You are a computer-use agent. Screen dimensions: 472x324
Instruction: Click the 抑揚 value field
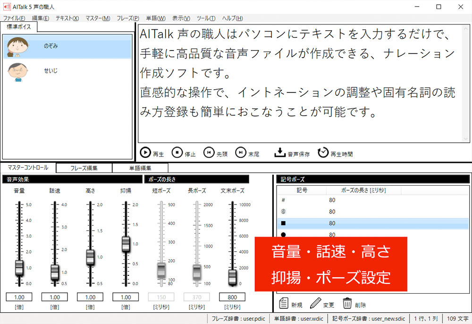[126, 297]
